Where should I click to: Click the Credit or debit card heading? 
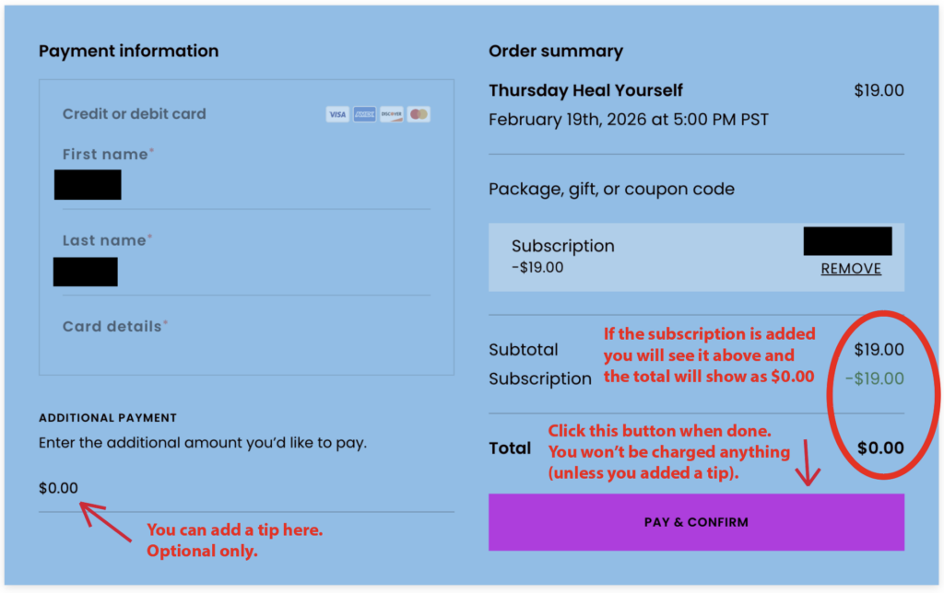point(134,114)
